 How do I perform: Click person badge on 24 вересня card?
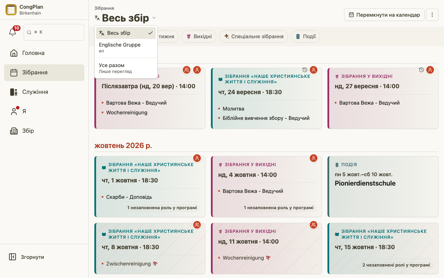point(314,70)
